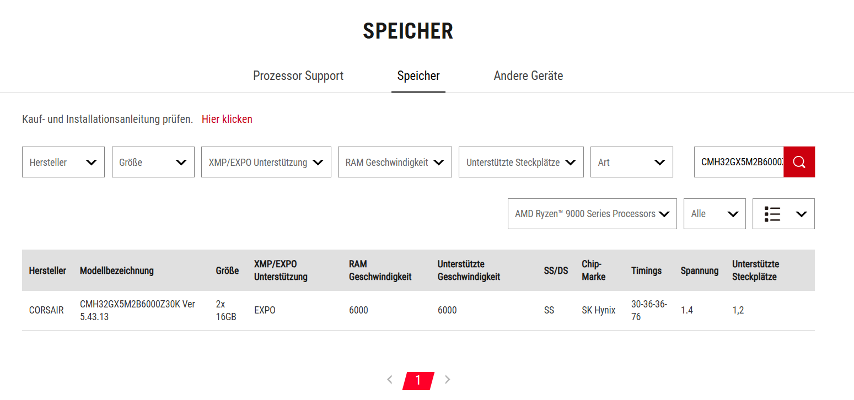
Task: Click the Art filter chevron arrow
Action: coord(659,163)
